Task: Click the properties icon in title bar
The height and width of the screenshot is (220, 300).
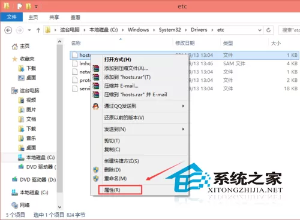Action: coord(20,7)
